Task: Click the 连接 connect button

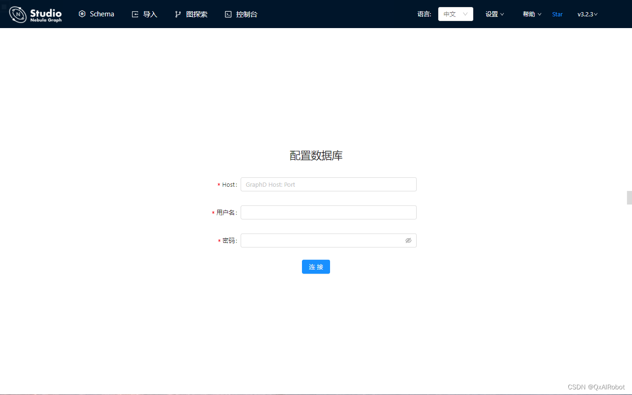Action: click(316, 267)
